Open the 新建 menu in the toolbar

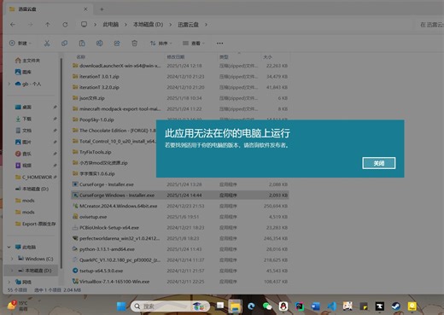click(x=20, y=44)
